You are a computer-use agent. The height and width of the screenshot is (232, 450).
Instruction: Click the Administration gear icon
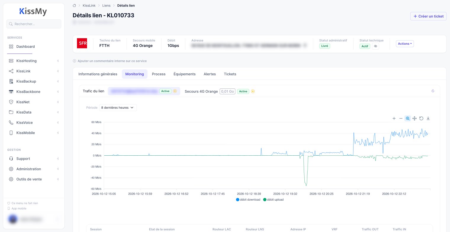(11, 169)
